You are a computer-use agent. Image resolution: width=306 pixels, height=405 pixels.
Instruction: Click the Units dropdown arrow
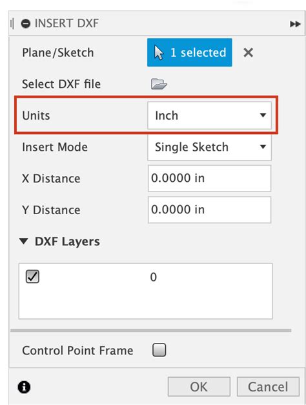(263, 115)
